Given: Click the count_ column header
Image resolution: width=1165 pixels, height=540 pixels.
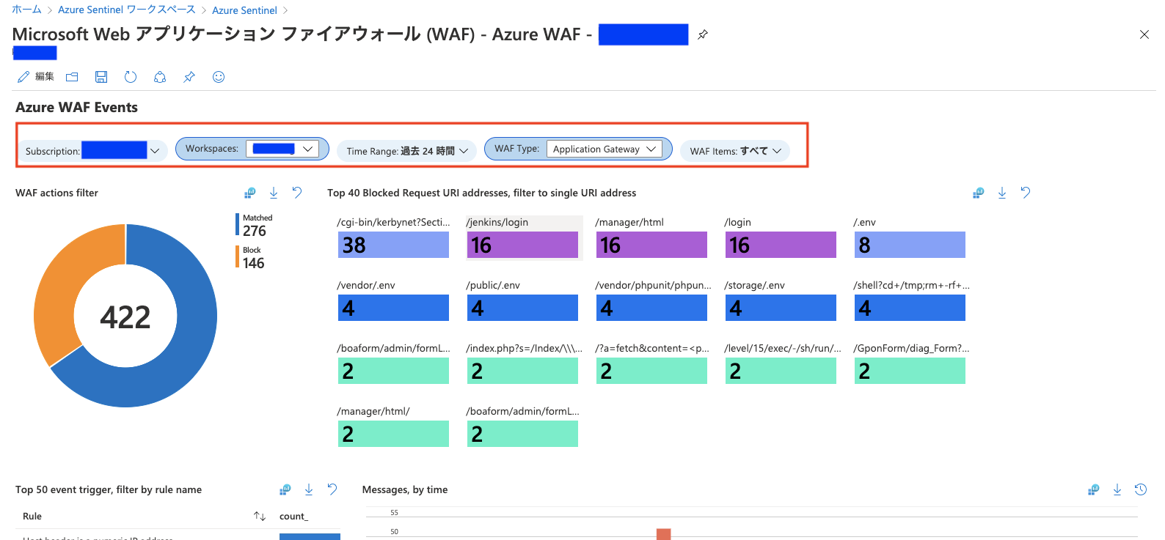Looking at the screenshot, I should (x=294, y=517).
